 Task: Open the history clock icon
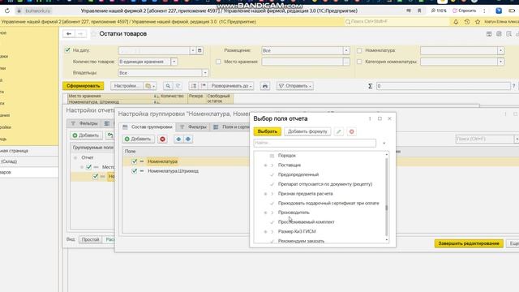pyautogui.click(x=467, y=22)
